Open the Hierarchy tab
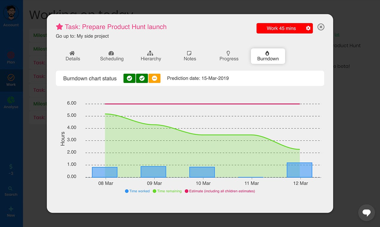Viewport: 380px width, 227px height. pos(151,56)
